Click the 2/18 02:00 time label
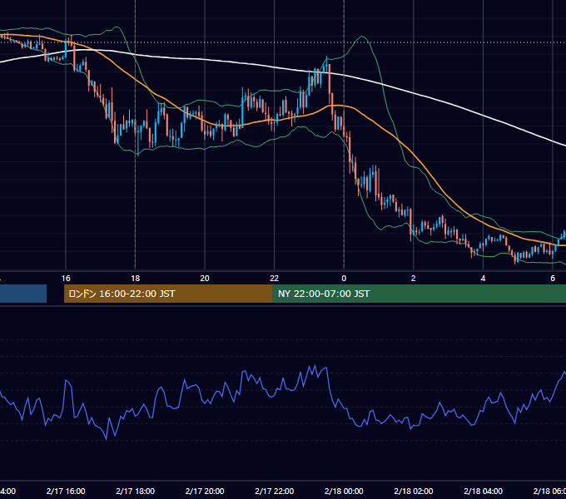 pos(414,491)
